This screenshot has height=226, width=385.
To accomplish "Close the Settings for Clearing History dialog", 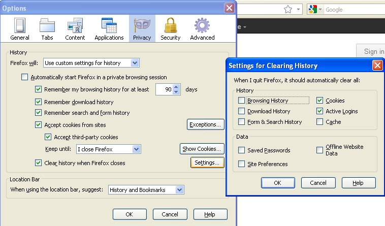I will (377, 66).
